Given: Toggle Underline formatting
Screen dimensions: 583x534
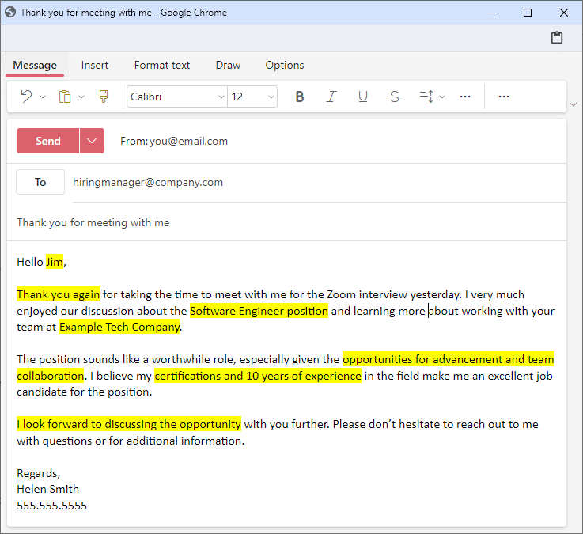Looking at the screenshot, I should 363,97.
